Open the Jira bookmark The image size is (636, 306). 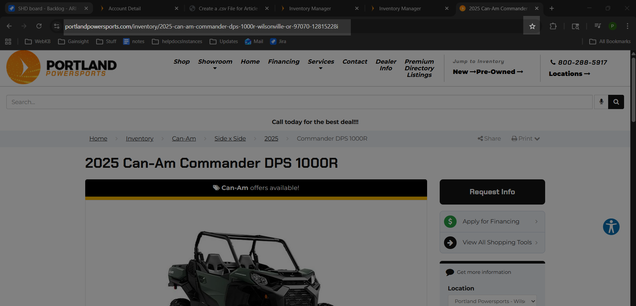(278, 41)
